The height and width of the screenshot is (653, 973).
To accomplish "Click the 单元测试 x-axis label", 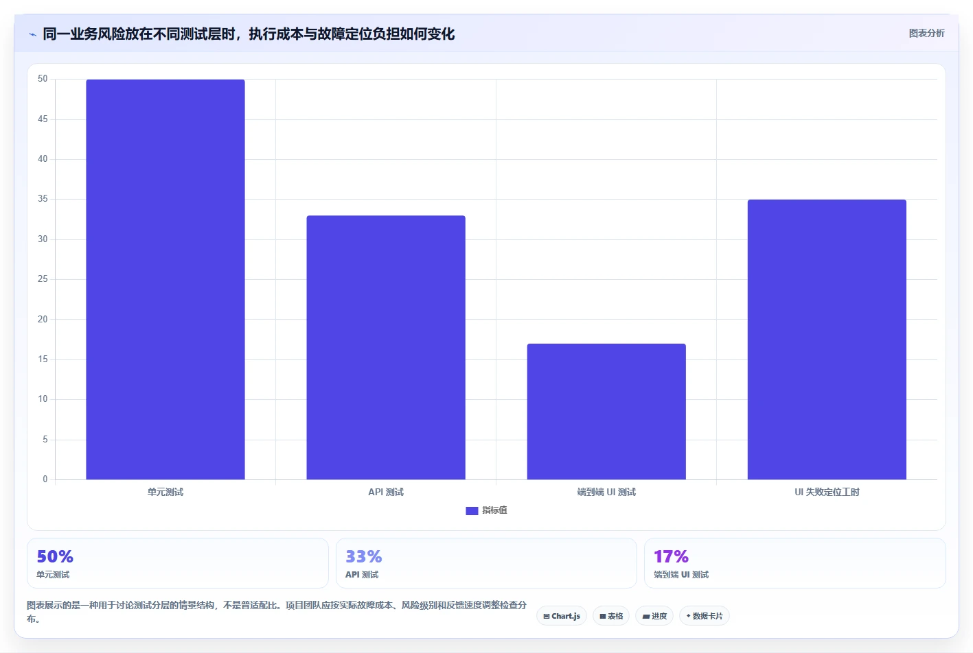I will 165,492.
